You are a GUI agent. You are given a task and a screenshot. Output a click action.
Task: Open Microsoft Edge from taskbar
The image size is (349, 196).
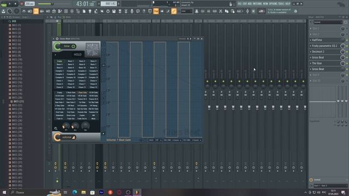tap(75, 192)
